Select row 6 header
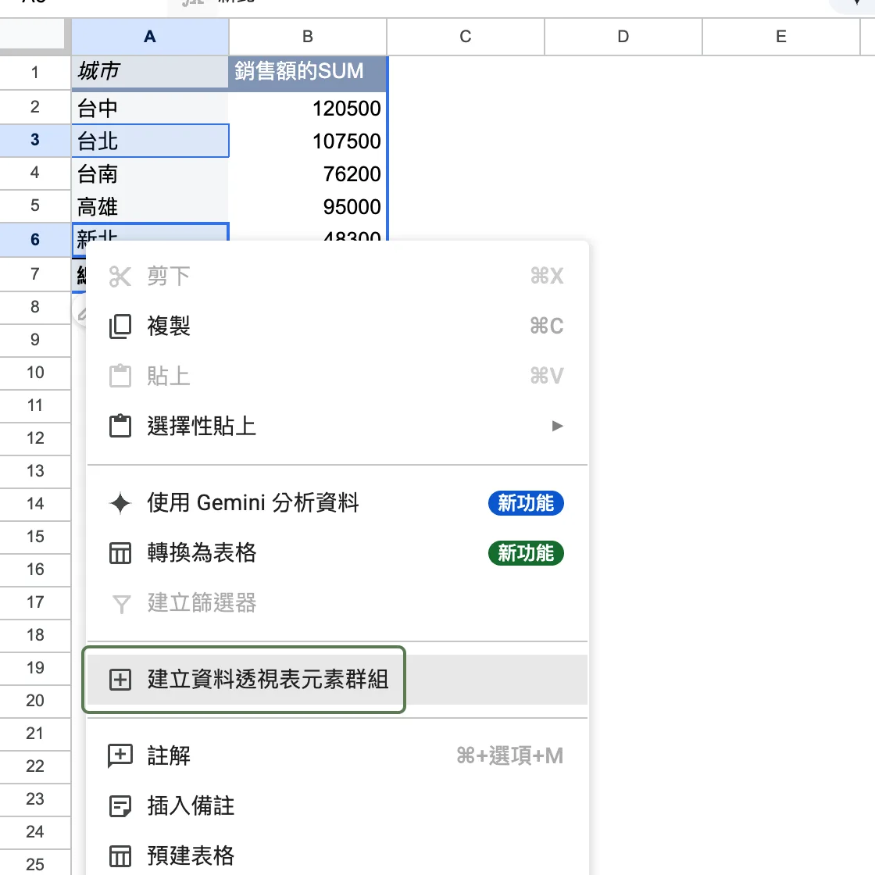The width and height of the screenshot is (875, 875). coord(35,239)
